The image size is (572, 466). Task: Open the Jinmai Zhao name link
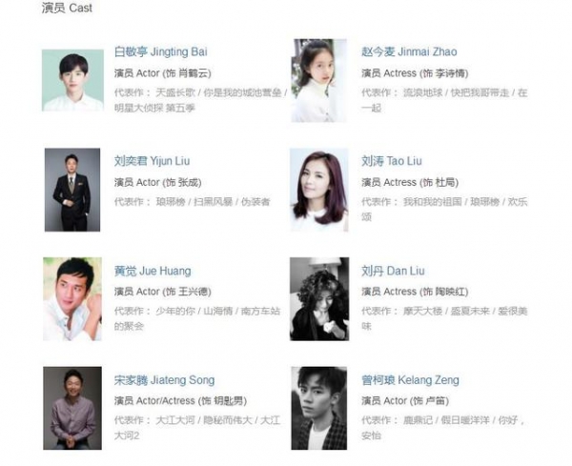tap(409, 51)
